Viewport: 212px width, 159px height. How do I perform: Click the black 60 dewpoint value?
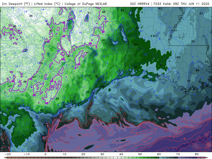pyautogui.click(x=154, y=36)
